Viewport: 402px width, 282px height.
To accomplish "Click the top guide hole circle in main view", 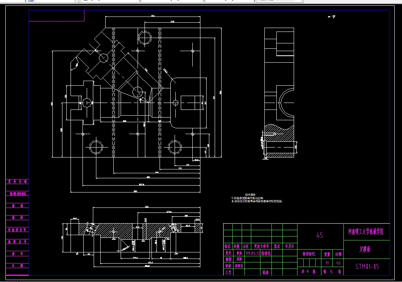I will click(x=145, y=38).
